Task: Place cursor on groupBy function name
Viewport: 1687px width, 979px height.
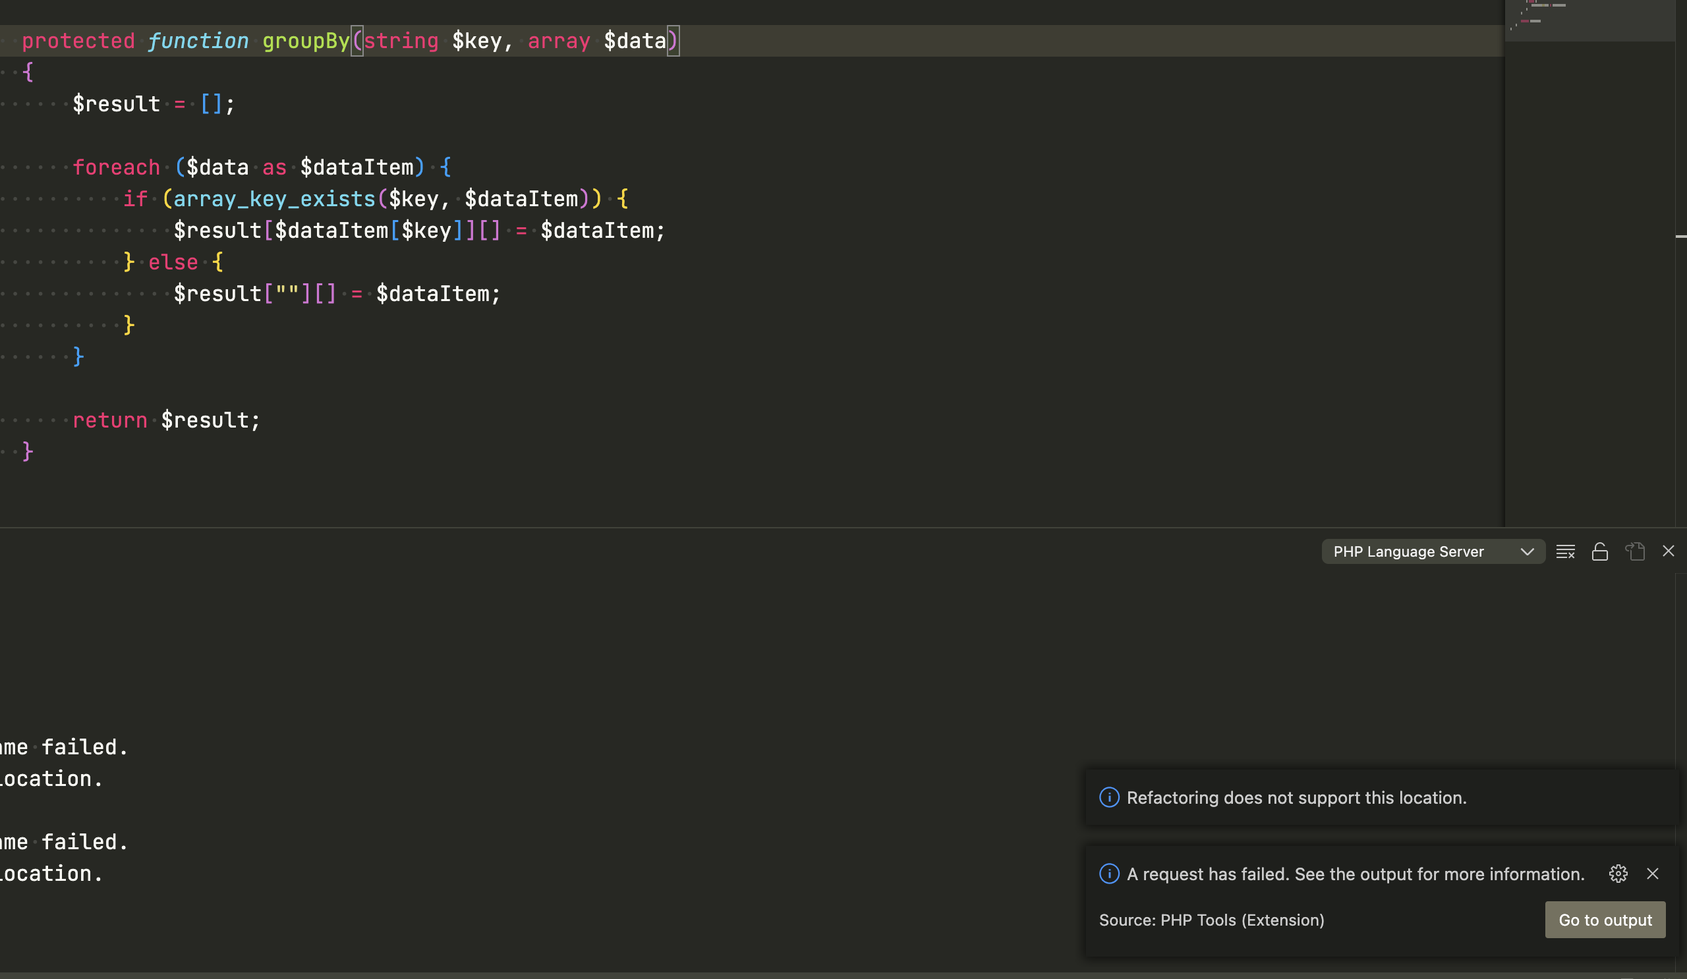Action: click(x=306, y=41)
